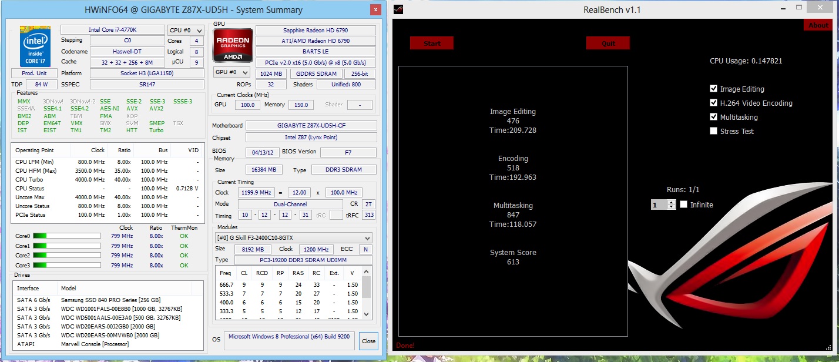Viewport: 839px width, 362px height.
Task: Click the PC3-19200 DDR3 SDRAM UDIMM field
Action: [303, 260]
